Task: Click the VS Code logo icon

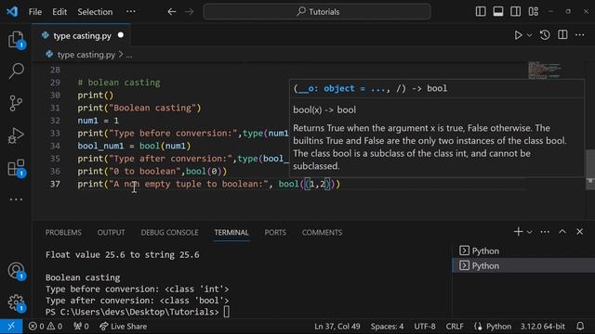Action: (12, 11)
